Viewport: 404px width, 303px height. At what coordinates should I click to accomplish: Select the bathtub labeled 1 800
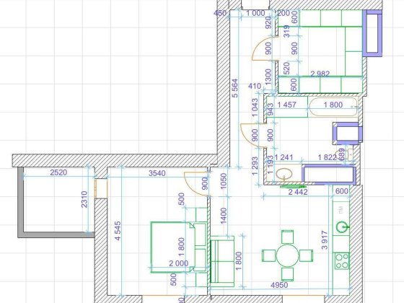coord(333,107)
